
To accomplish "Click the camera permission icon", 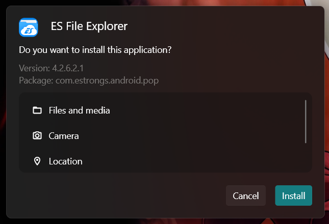I will point(37,136).
